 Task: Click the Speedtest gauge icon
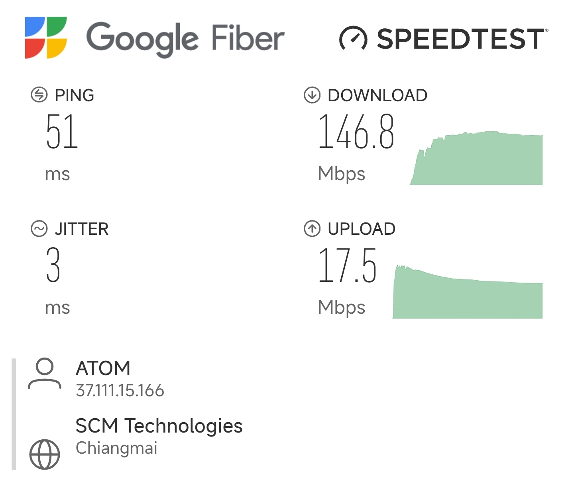pos(353,39)
